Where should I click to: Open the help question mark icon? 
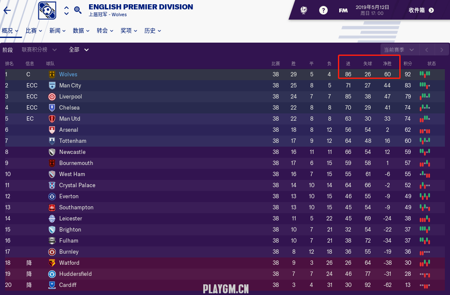(x=323, y=10)
